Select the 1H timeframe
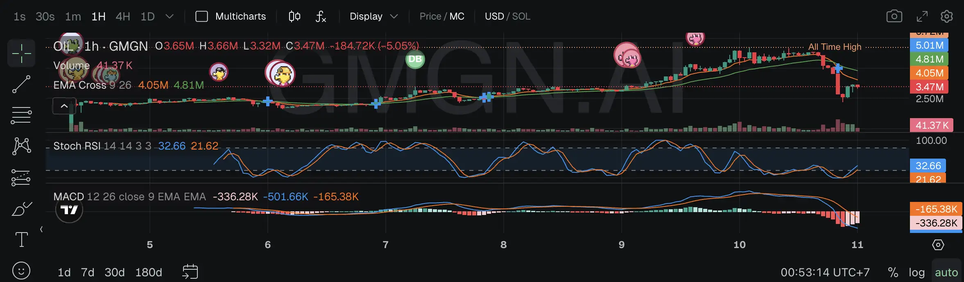 point(98,16)
